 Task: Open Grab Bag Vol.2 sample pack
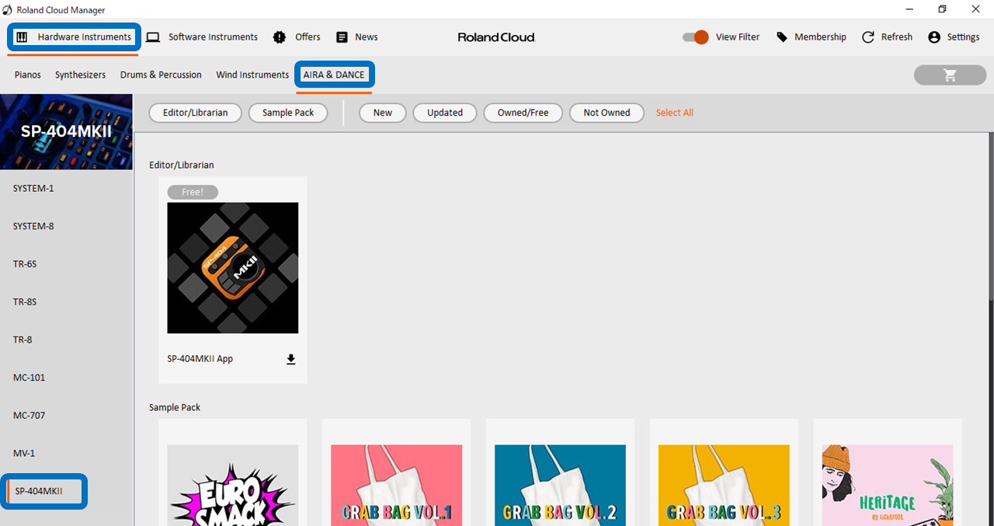click(560, 486)
